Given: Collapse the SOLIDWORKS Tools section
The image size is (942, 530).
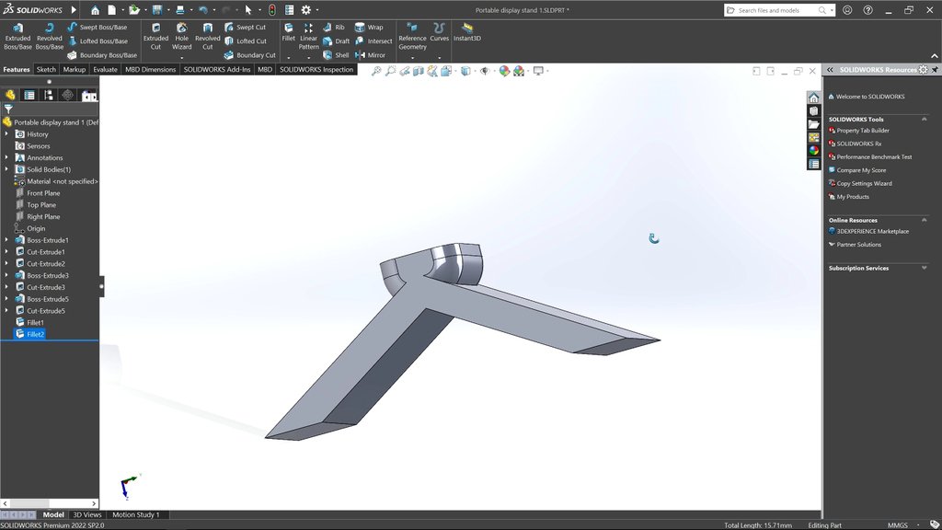Looking at the screenshot, I should point(924,119).
